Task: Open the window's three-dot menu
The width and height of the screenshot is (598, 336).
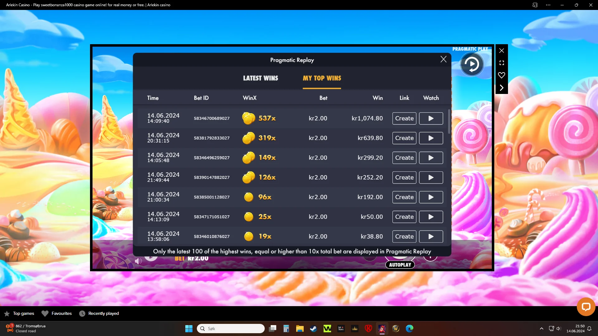Action: coord(548,5)
